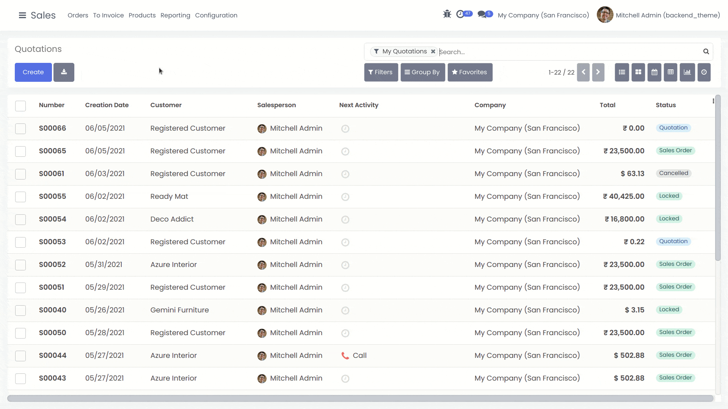The width and height of the screenshot is (728, 409).
Task: Click the download export icon button
Action: coord(64,72)
